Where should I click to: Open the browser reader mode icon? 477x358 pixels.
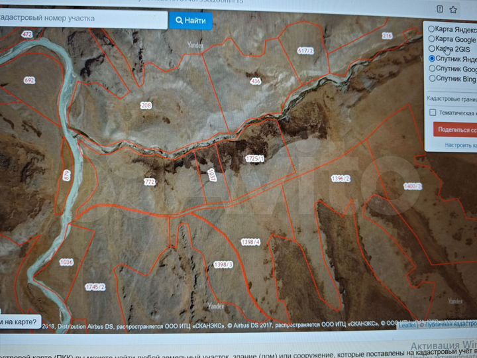(440, 9)
